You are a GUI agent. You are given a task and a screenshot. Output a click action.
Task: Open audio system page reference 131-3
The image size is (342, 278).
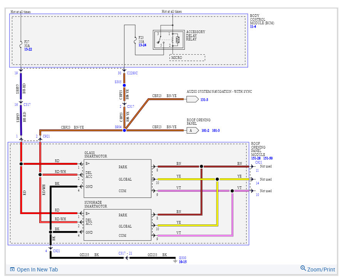pyautogui.click(x=204, y=100)
